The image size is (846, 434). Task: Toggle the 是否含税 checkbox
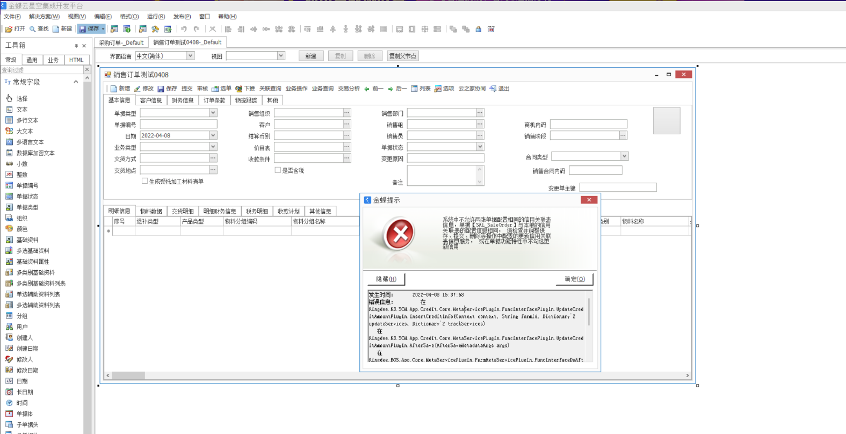(278, 170)
